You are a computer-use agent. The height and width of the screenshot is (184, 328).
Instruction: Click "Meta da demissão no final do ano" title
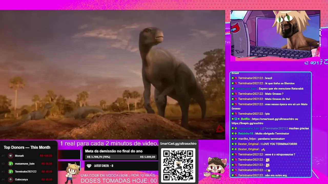(x=114, y=151)
